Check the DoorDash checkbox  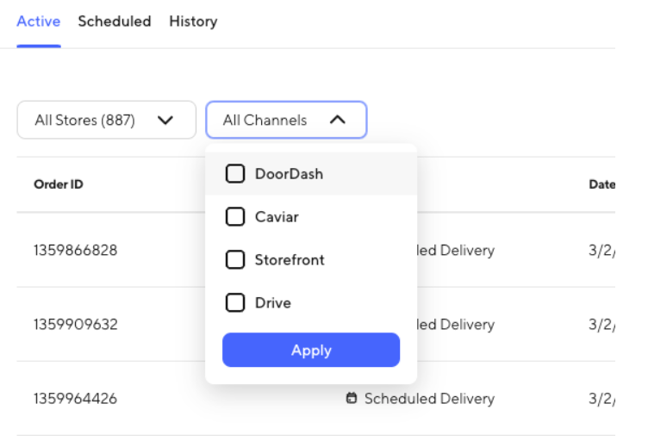(x=235, y=174)
